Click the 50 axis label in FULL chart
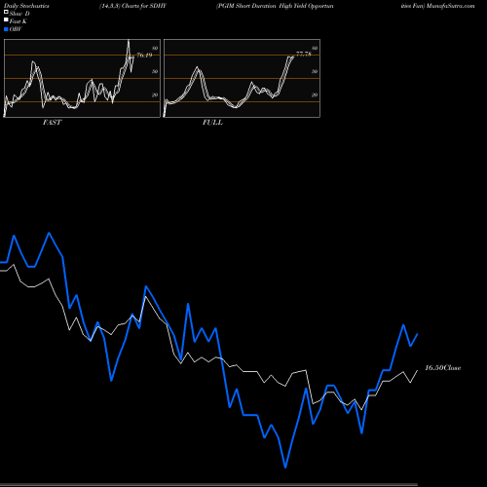 315,71
